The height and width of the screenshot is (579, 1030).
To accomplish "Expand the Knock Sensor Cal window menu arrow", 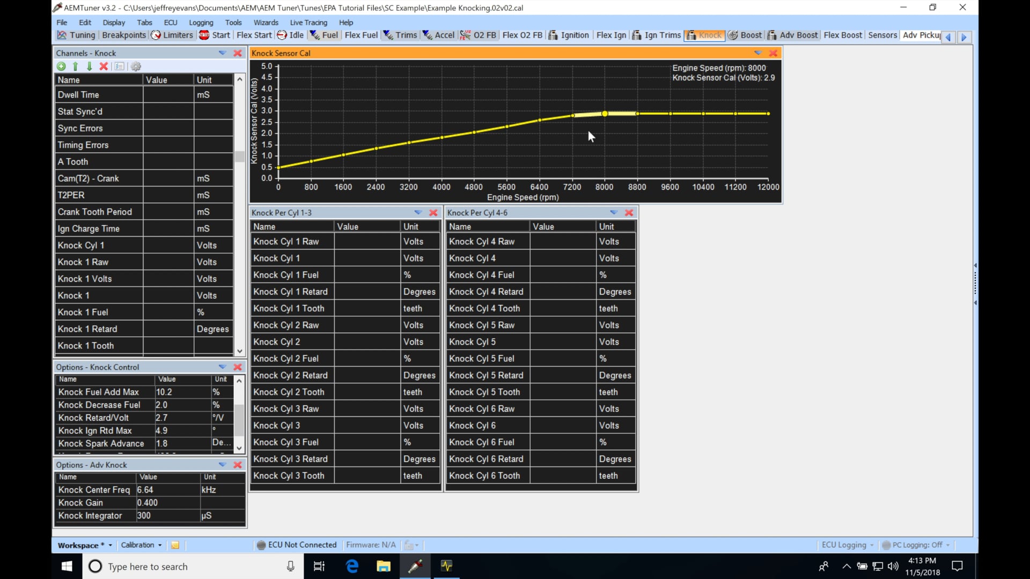I will [x=758, y=53].
